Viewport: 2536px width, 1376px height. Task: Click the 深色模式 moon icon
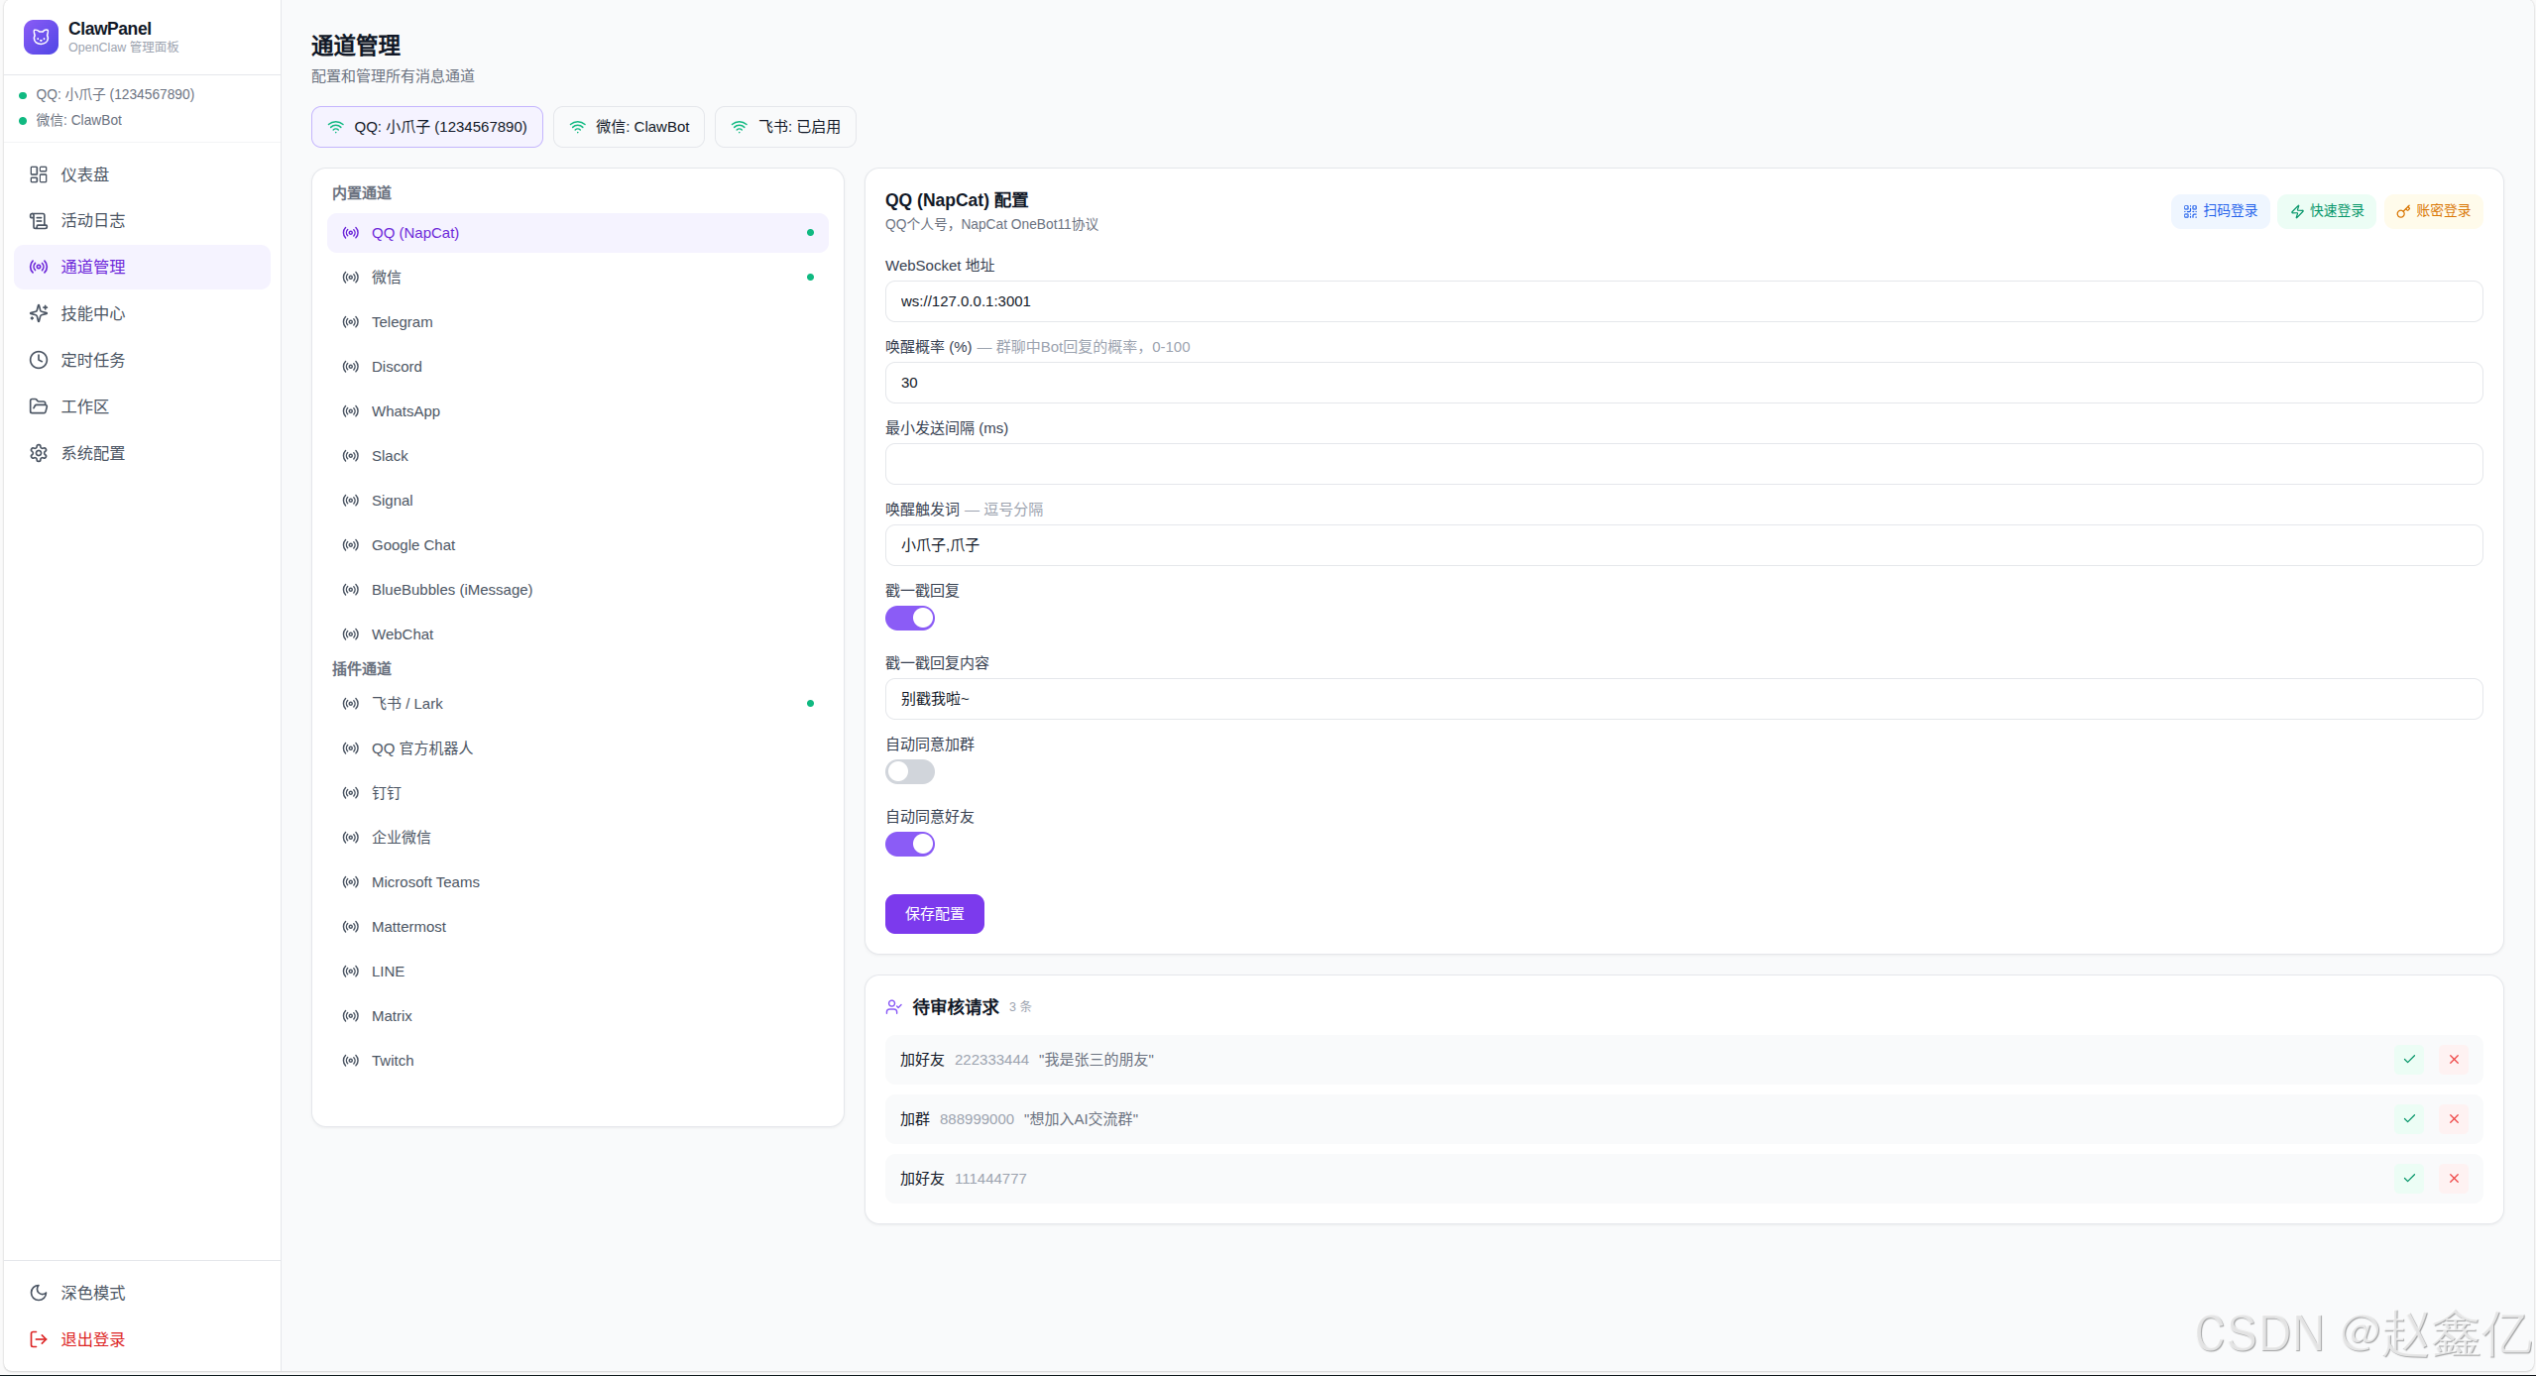(x=39, y=1293)
